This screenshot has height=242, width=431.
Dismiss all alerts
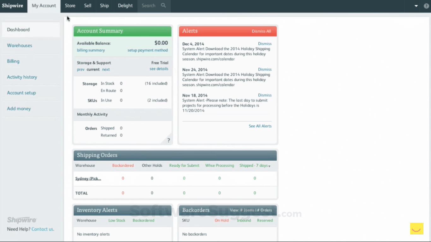261,31
